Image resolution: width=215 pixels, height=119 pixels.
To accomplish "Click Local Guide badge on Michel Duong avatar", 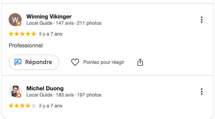I will [x=19, y=95].
